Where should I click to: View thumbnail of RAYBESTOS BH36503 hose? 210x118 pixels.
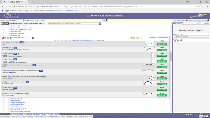(149, 83)
